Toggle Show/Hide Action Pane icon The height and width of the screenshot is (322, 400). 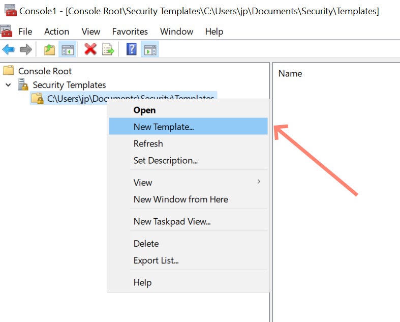pyautogui.click(x=150, y=49)
